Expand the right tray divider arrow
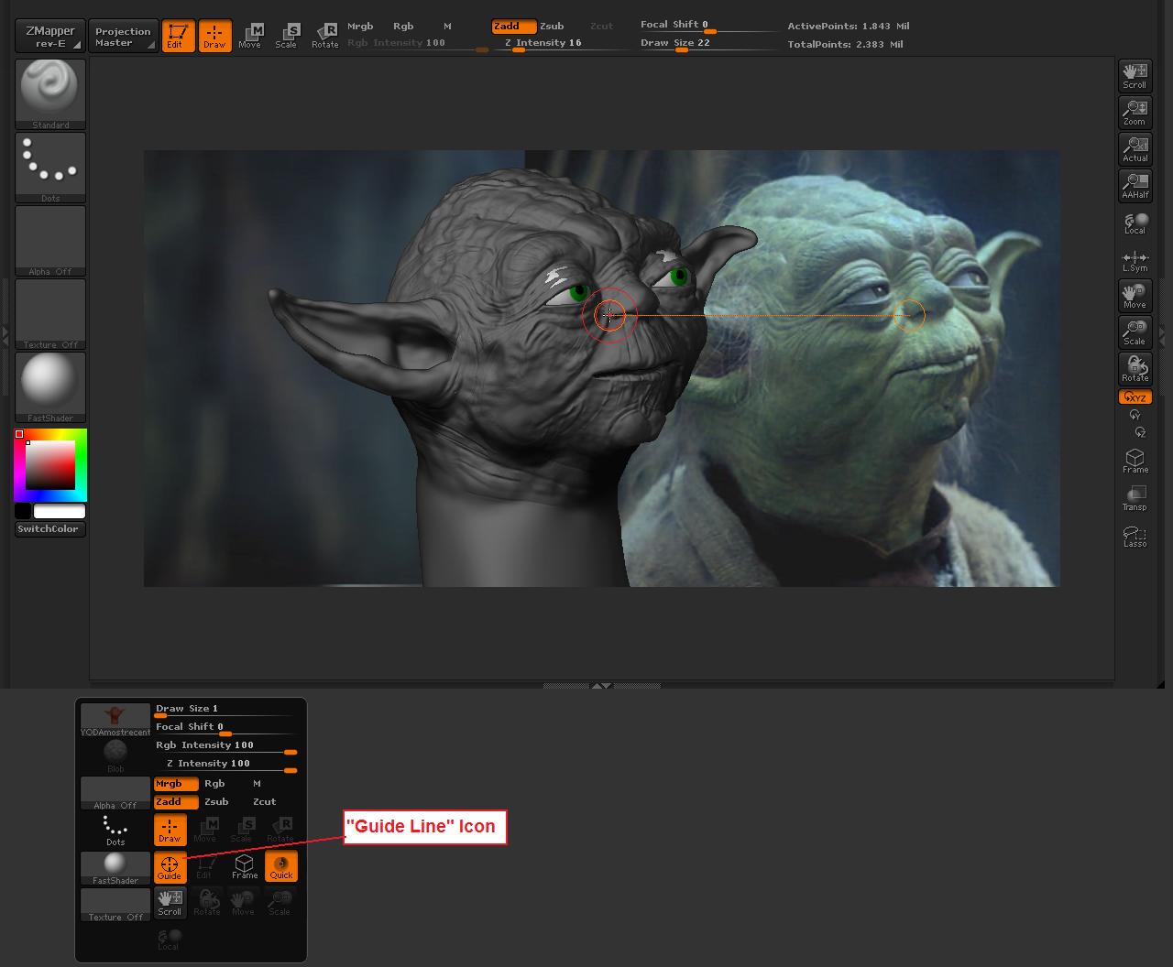Viewport: 1173px width, 967px height. [1164, 336]
